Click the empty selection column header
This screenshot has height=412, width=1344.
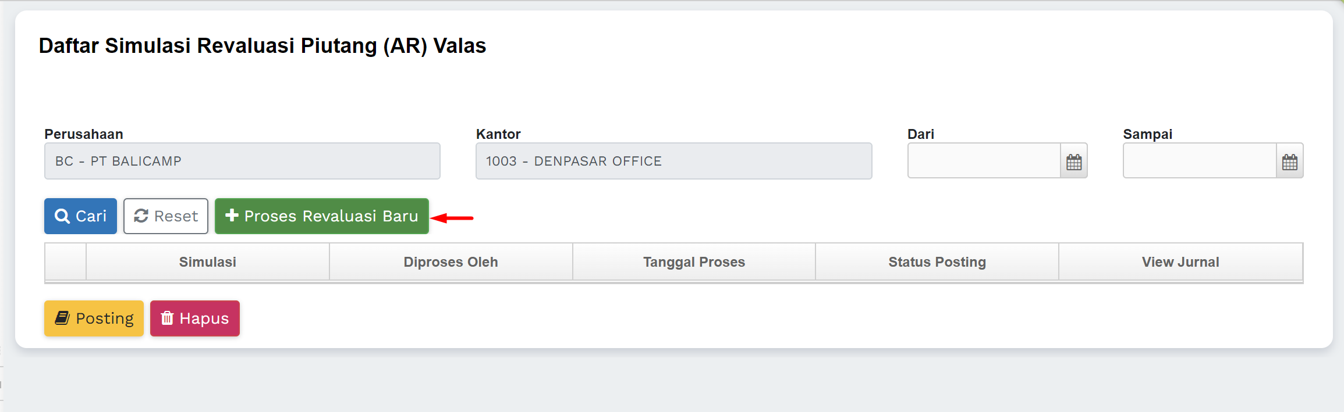coord(65,262)
